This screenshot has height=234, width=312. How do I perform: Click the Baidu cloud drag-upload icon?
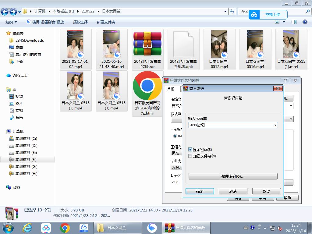[254, 14]
